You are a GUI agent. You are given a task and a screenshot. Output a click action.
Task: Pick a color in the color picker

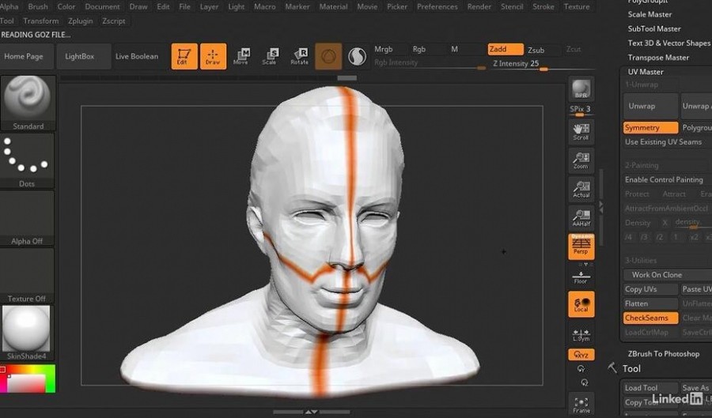pos(28,378)
